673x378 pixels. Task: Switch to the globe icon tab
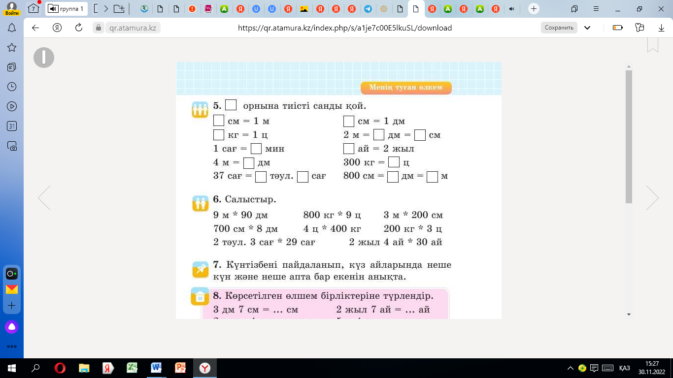[x=144, y=8]
